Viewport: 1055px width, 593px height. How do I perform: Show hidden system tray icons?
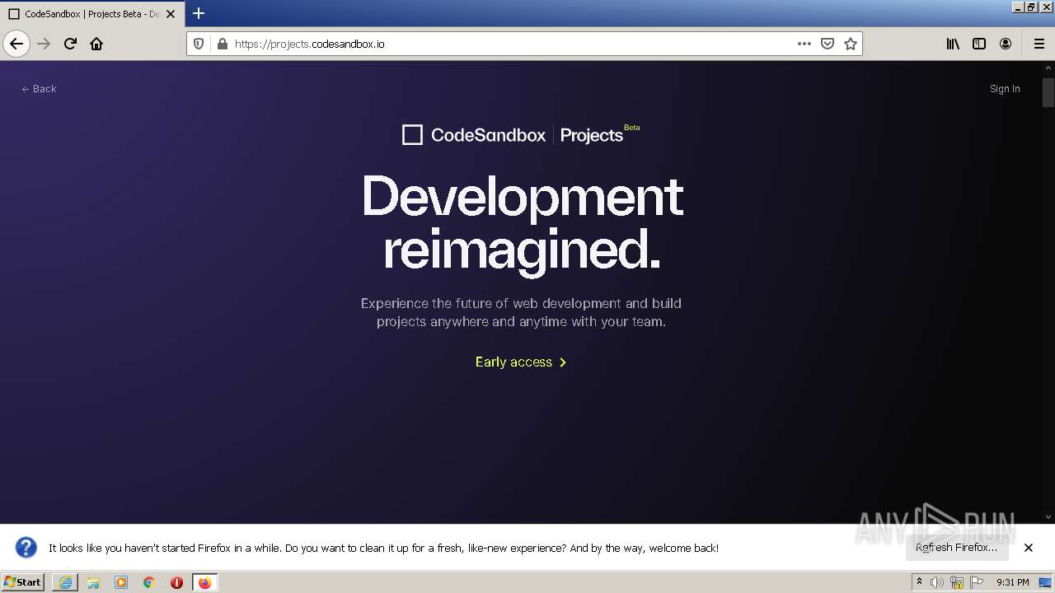[x=919, y=582]
